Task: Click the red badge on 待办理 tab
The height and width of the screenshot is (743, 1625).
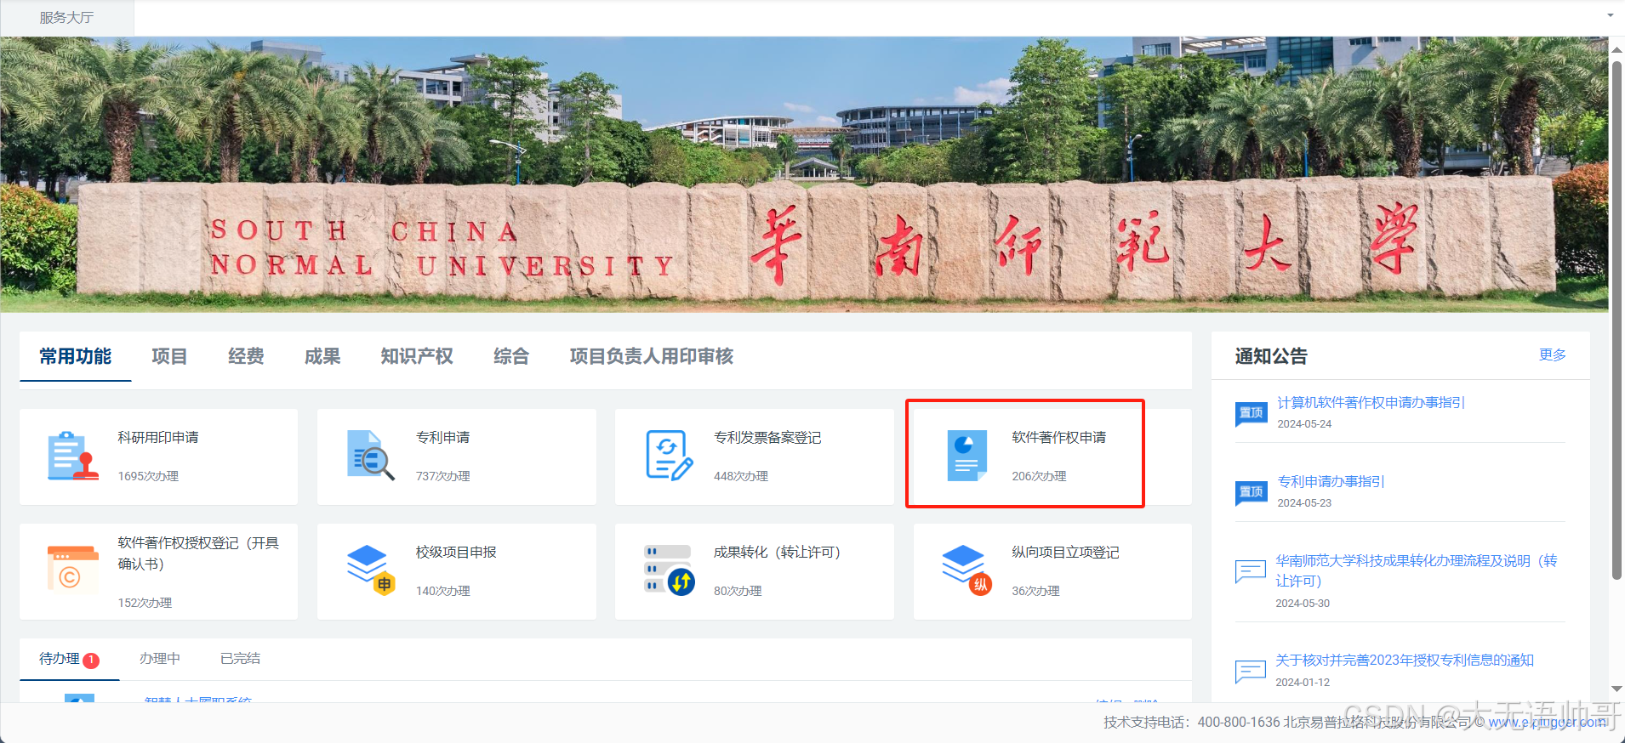Action: 91,661
